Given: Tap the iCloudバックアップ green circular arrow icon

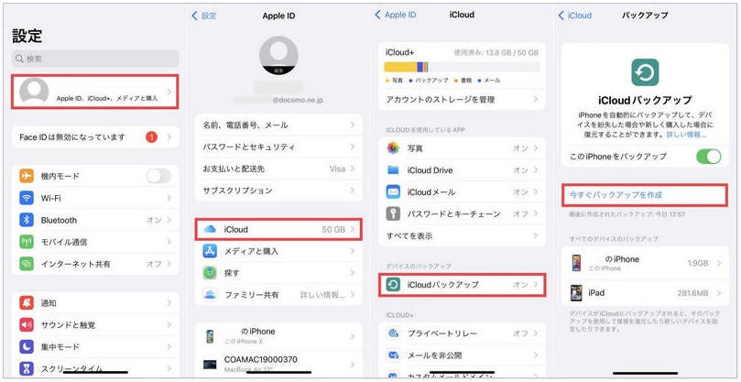Looking at the screenshot, I should pos(393,285).
